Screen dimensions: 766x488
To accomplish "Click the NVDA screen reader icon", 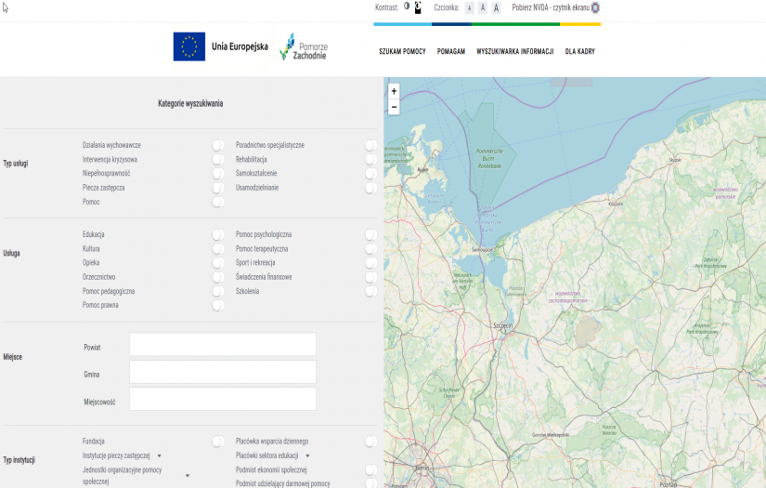I will click(x=595, y=7).
